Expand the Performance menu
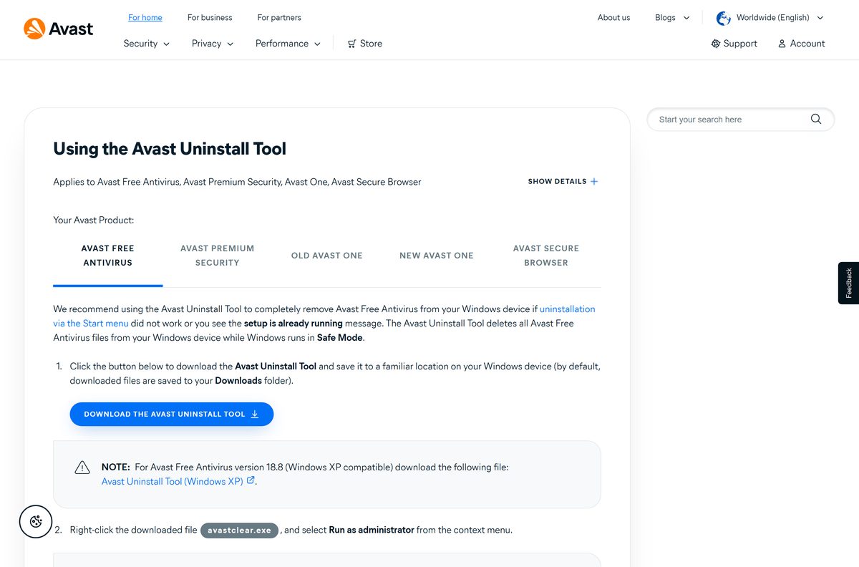 pos(288,44)
